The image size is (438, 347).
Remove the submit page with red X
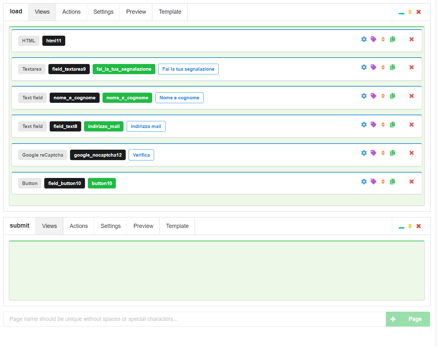[419, 226]
